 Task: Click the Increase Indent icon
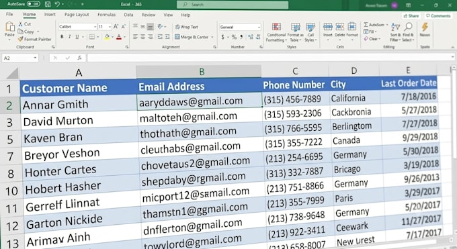tap(167, 37)
